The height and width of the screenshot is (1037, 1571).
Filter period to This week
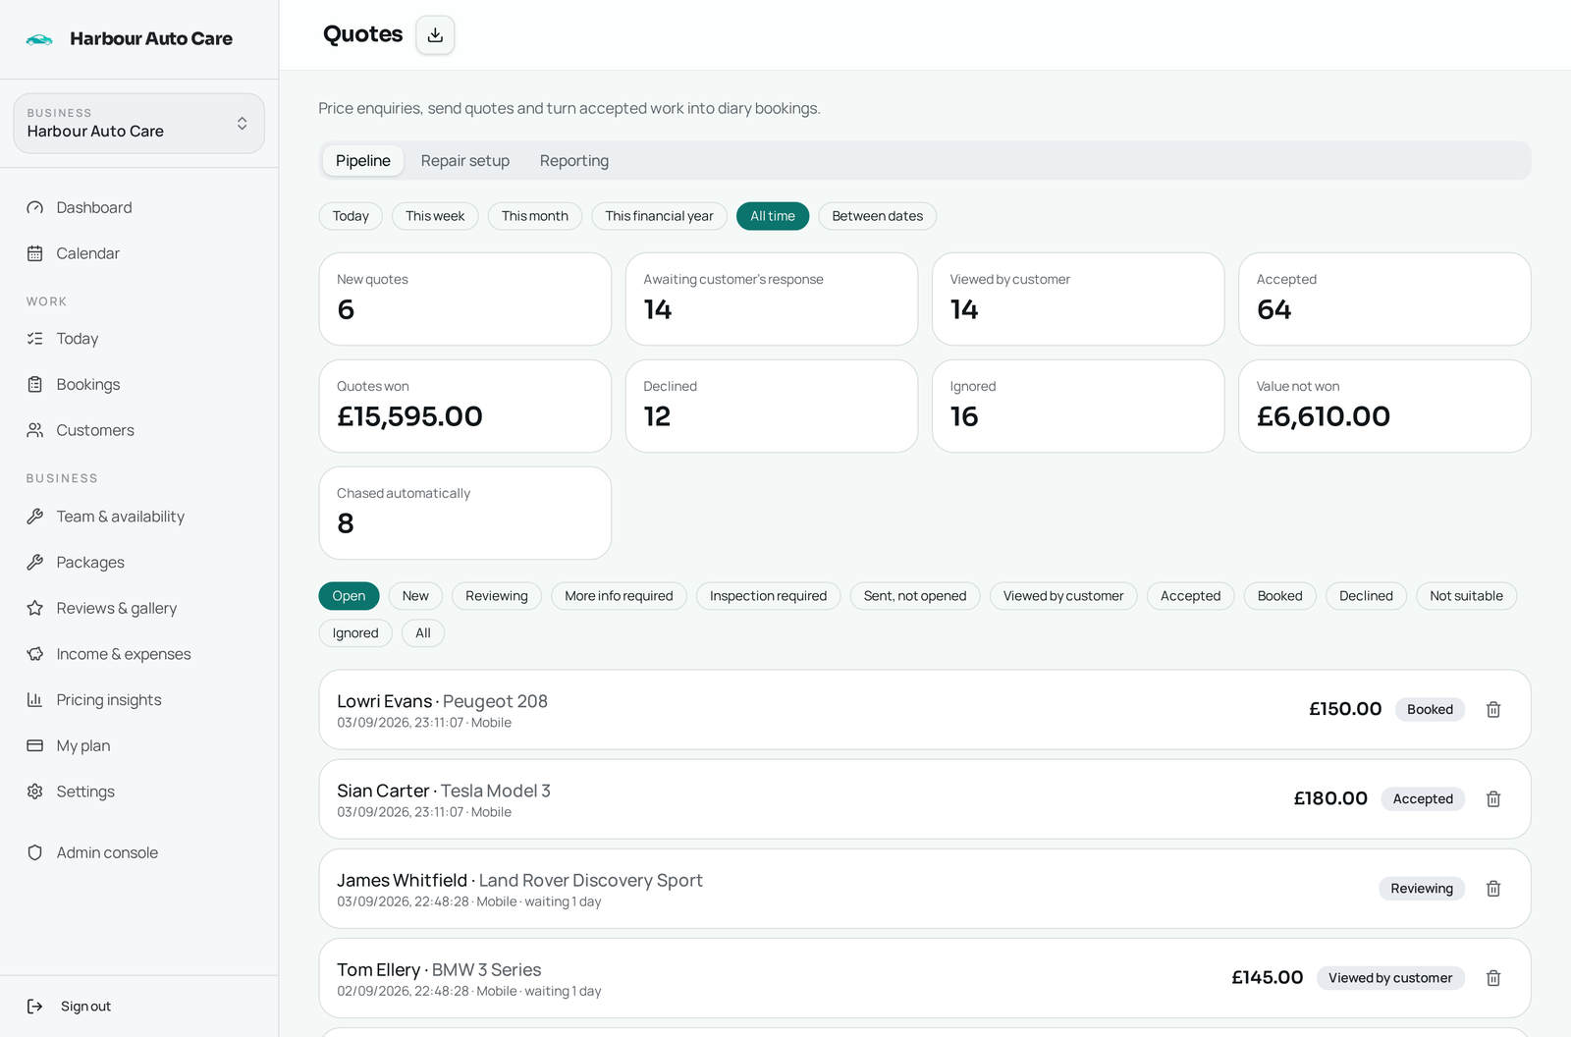[x=435, y=216]
